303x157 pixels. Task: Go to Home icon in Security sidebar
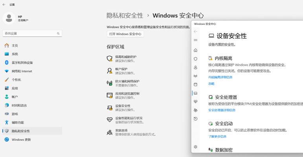click(x=196, y=50)
